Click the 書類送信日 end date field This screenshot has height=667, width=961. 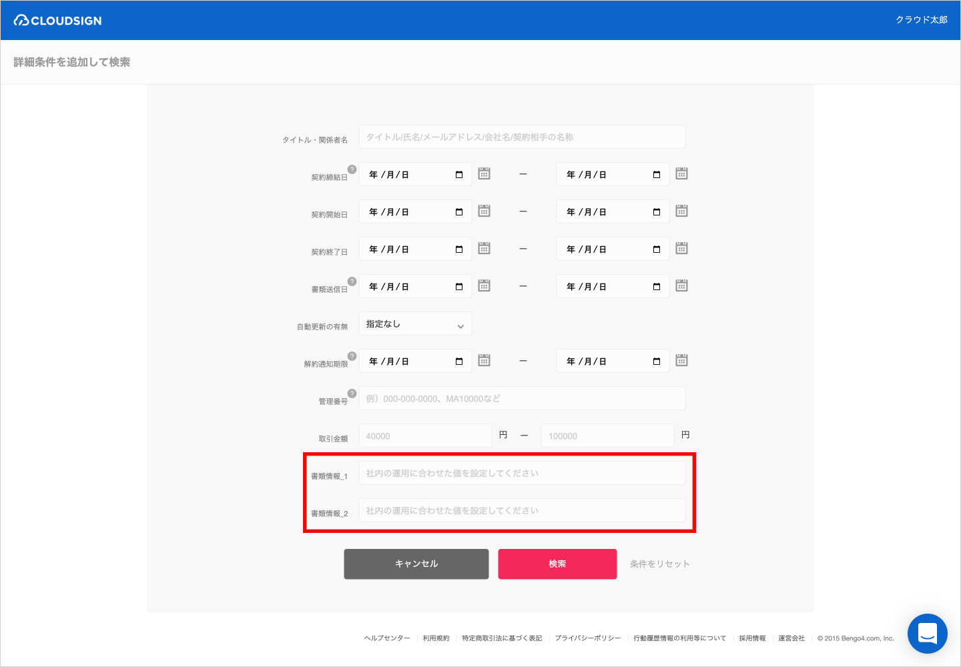pos(613,286)
